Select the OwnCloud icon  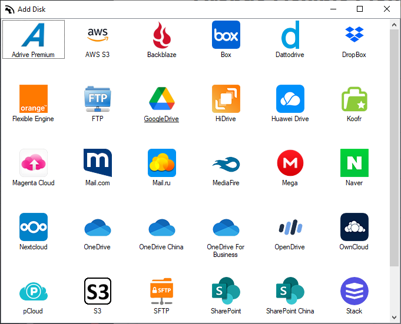[354, 227]
